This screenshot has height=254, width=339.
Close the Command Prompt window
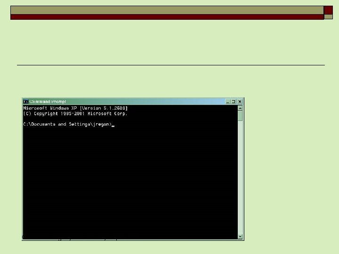(240, 102)
